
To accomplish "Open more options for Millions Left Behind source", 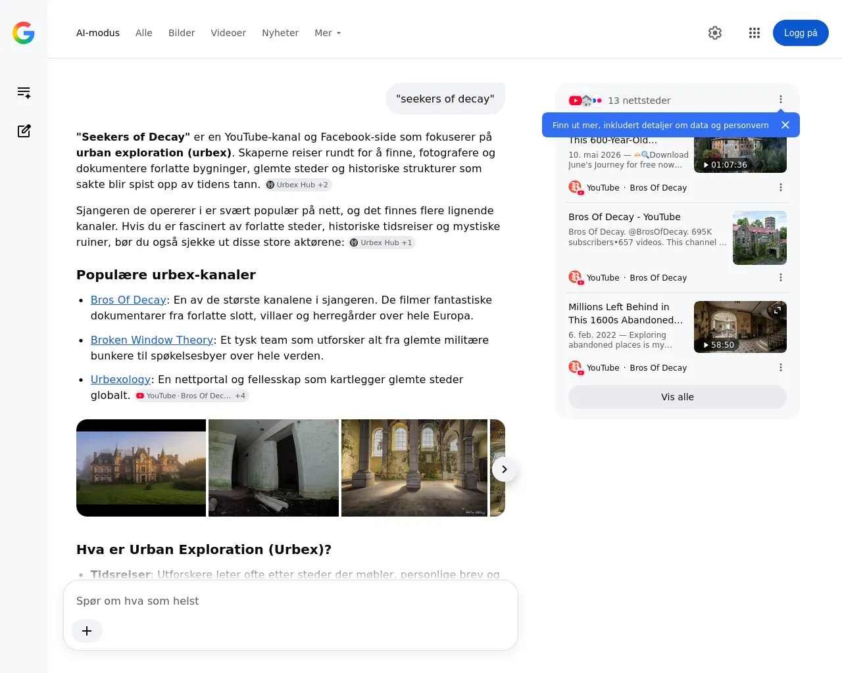I will point(781,367).
